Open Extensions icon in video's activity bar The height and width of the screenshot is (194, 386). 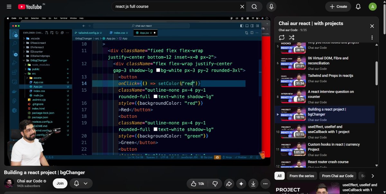point(14,73)
